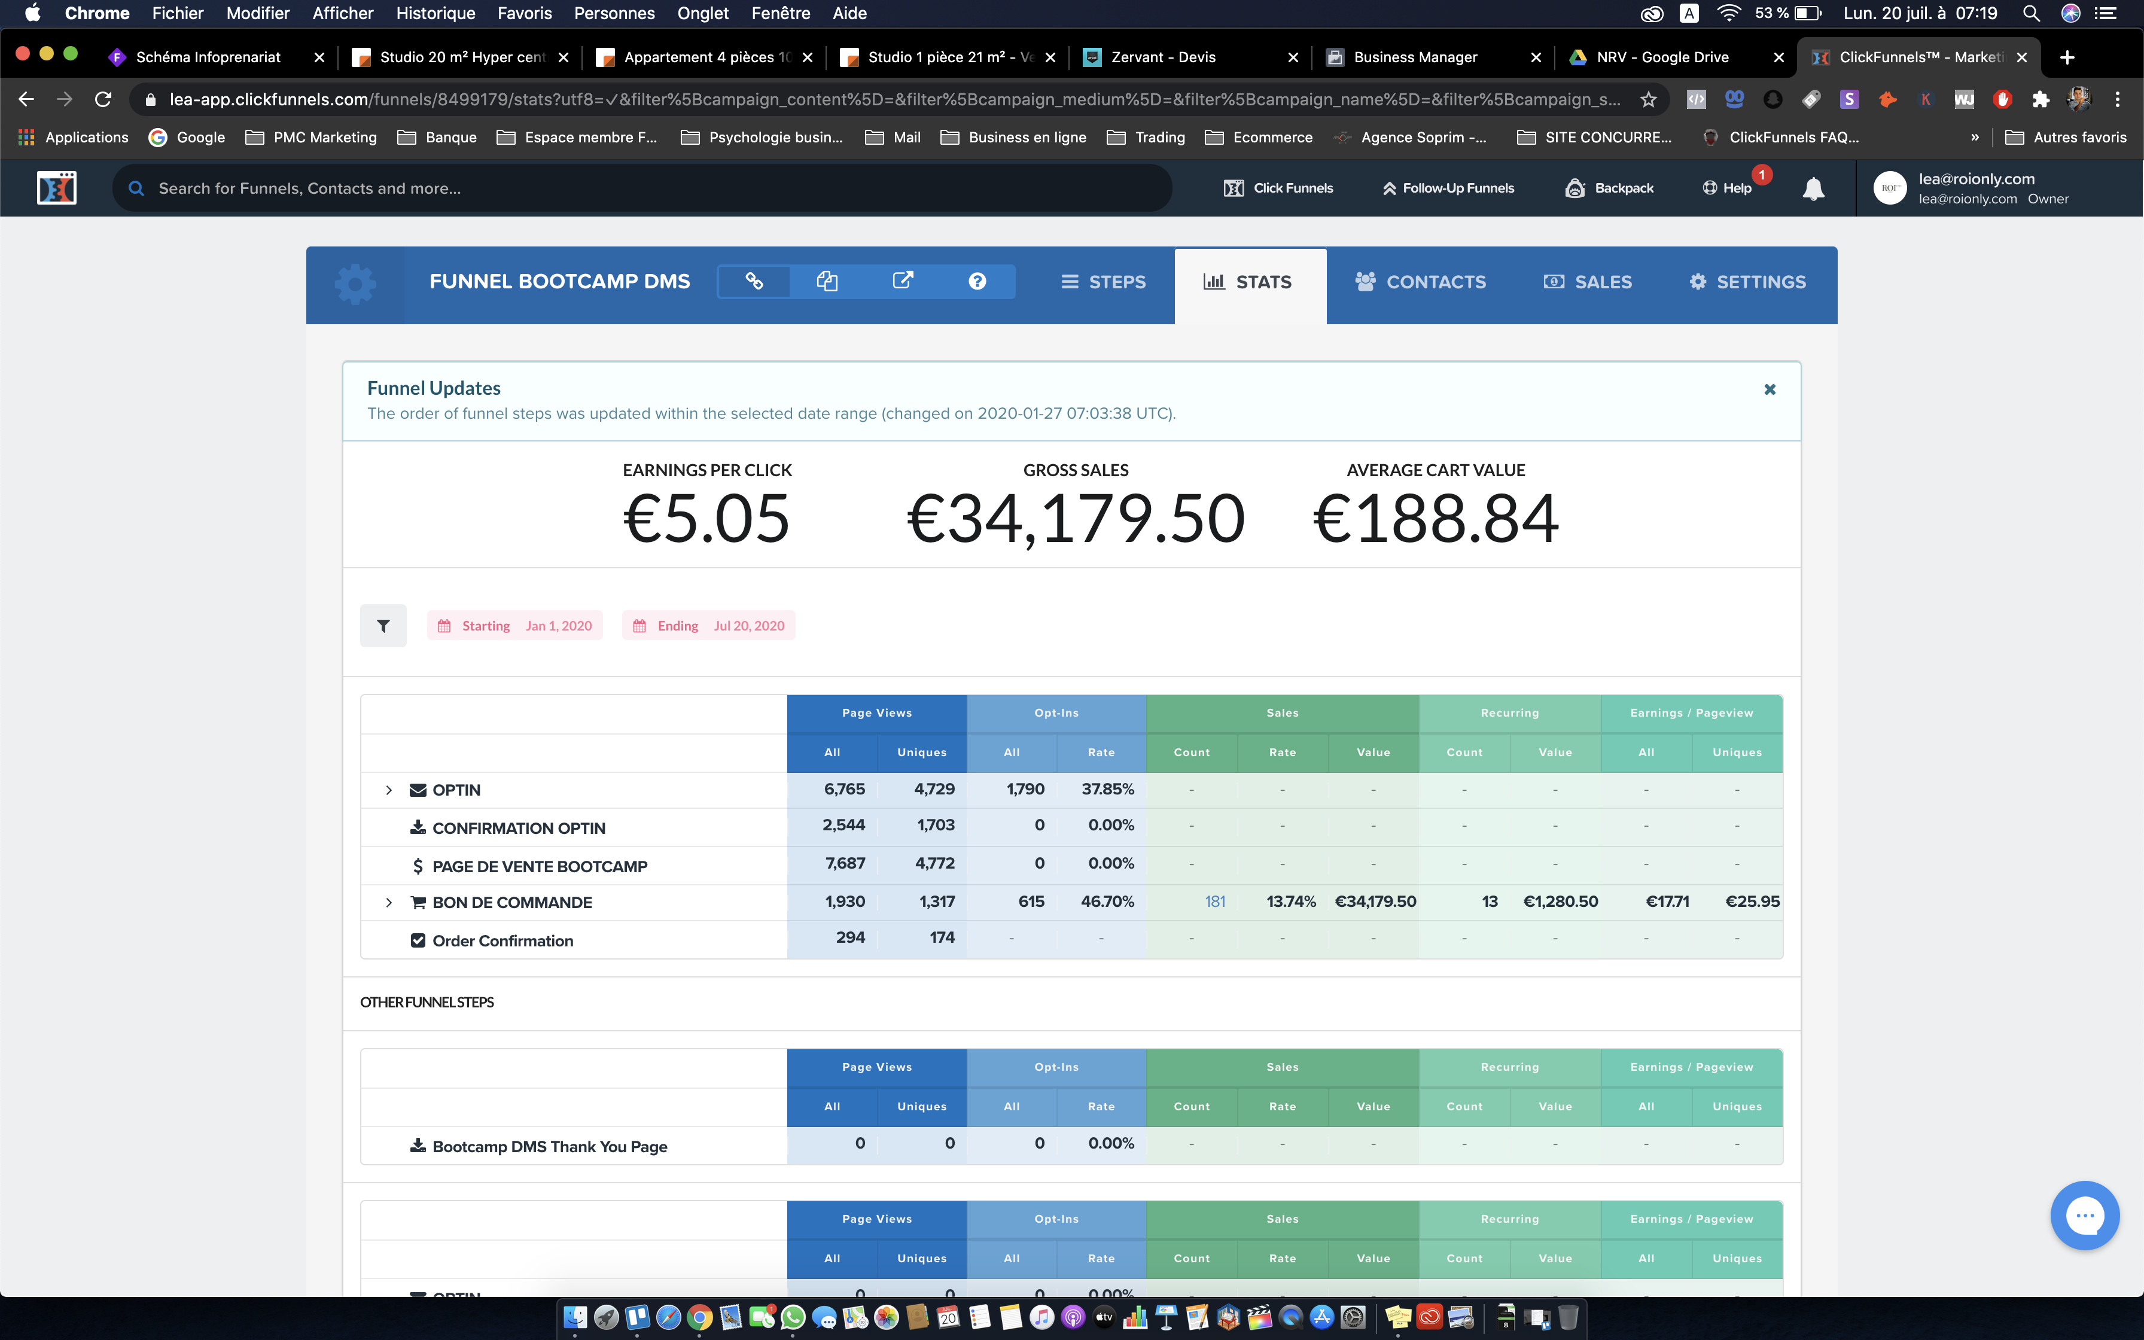This screenshot has width=2144, height=1340.
Task: Open the filter funnel icon button
Action: click(x=383, y=626)
